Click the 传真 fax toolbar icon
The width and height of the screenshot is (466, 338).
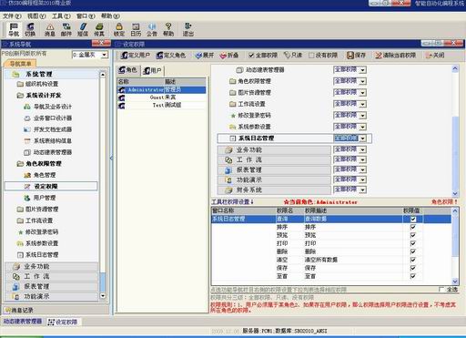pyautogui.click(x=99, y=29)
